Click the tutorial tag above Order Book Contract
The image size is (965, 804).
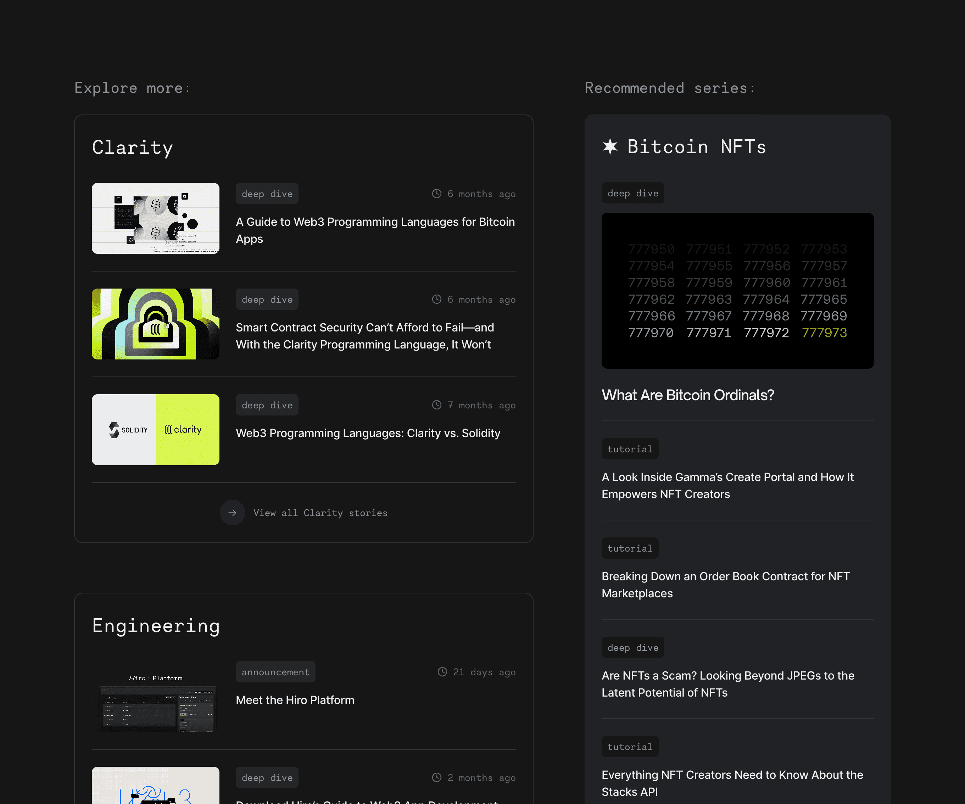(630, 548)
